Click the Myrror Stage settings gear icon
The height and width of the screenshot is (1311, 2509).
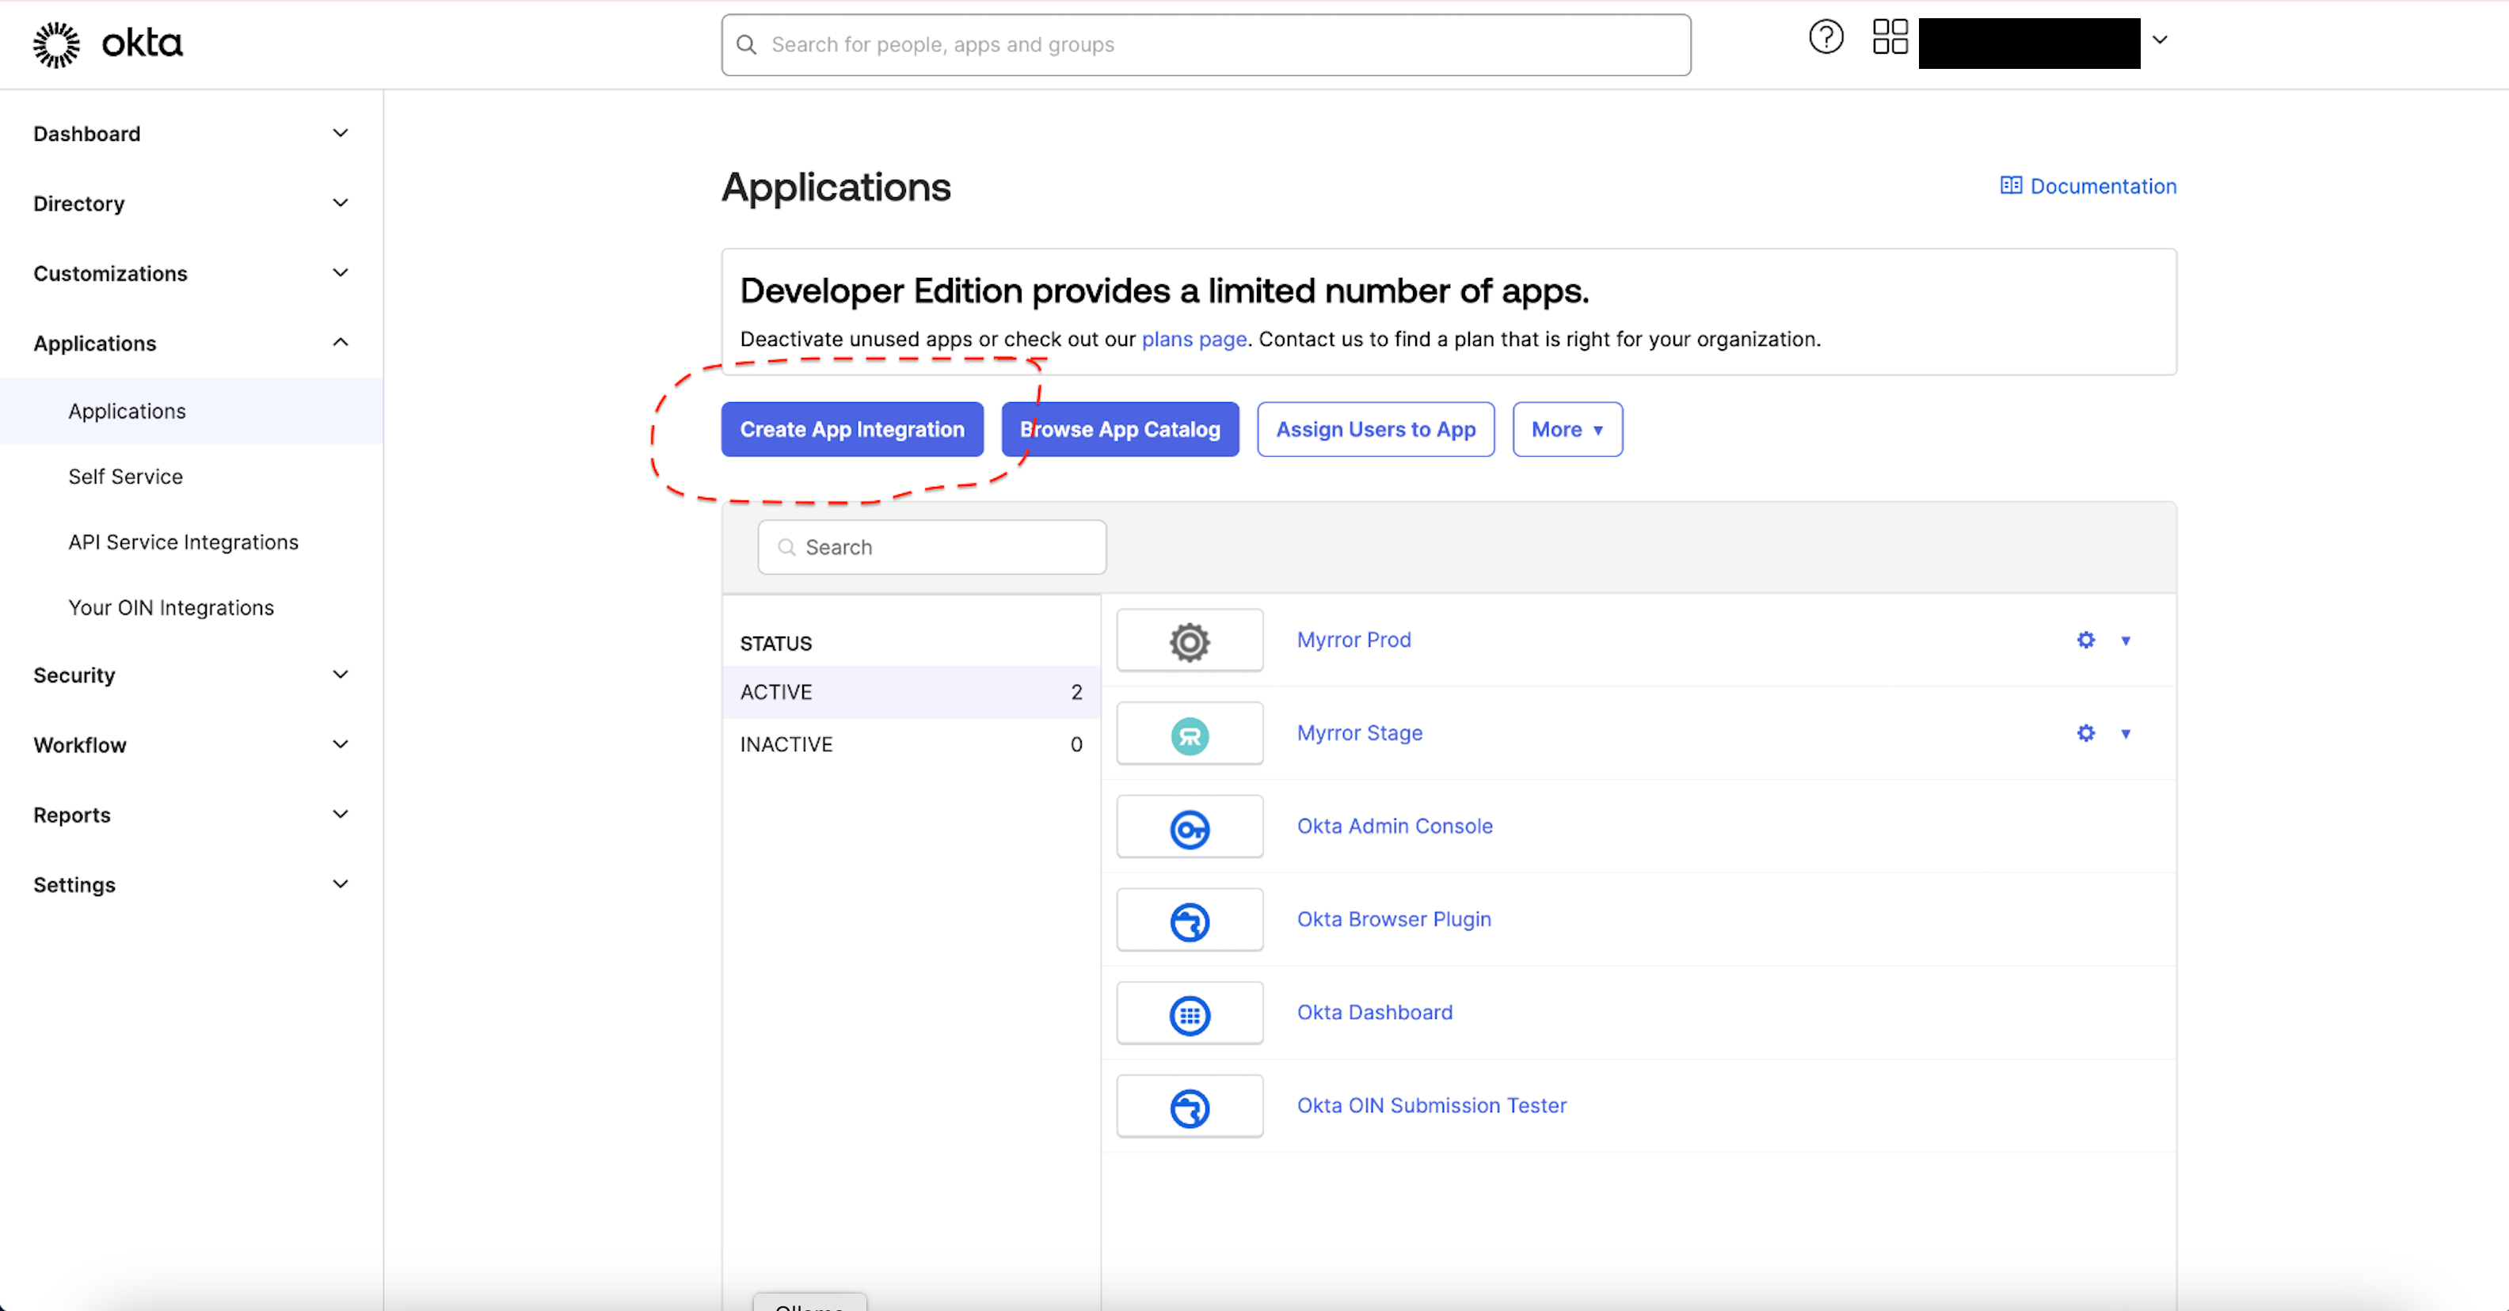(x=2086, y=731)
